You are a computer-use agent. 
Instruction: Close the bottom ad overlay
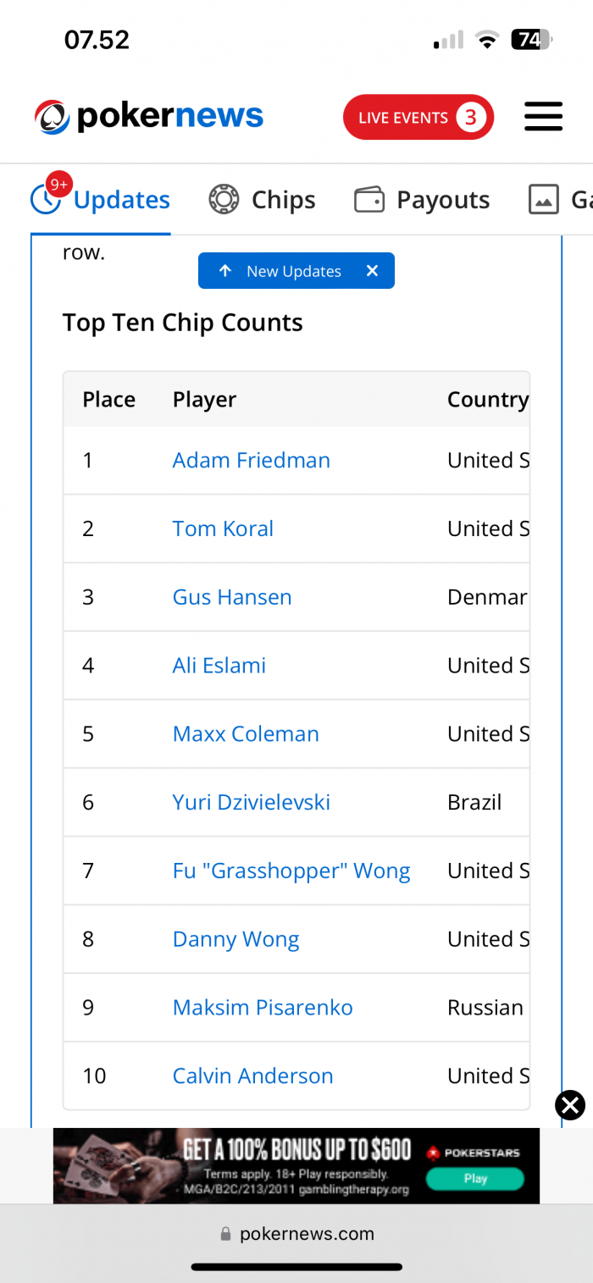tap(570, 1105)
